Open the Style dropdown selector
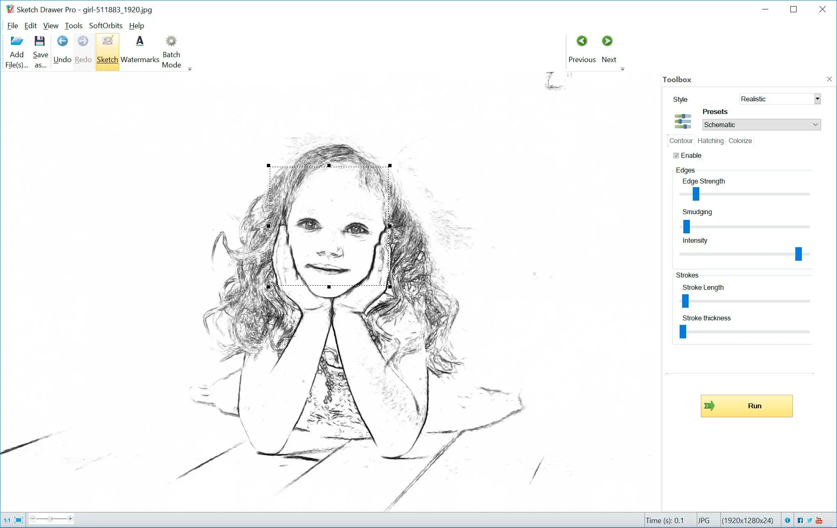 click(780, 98)
